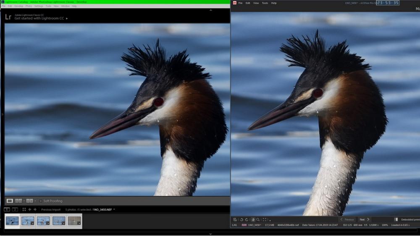Viewport: 420px width, 236px height.
Task: Click Previous Import source label in filmstrip
Action: (51, 210)
